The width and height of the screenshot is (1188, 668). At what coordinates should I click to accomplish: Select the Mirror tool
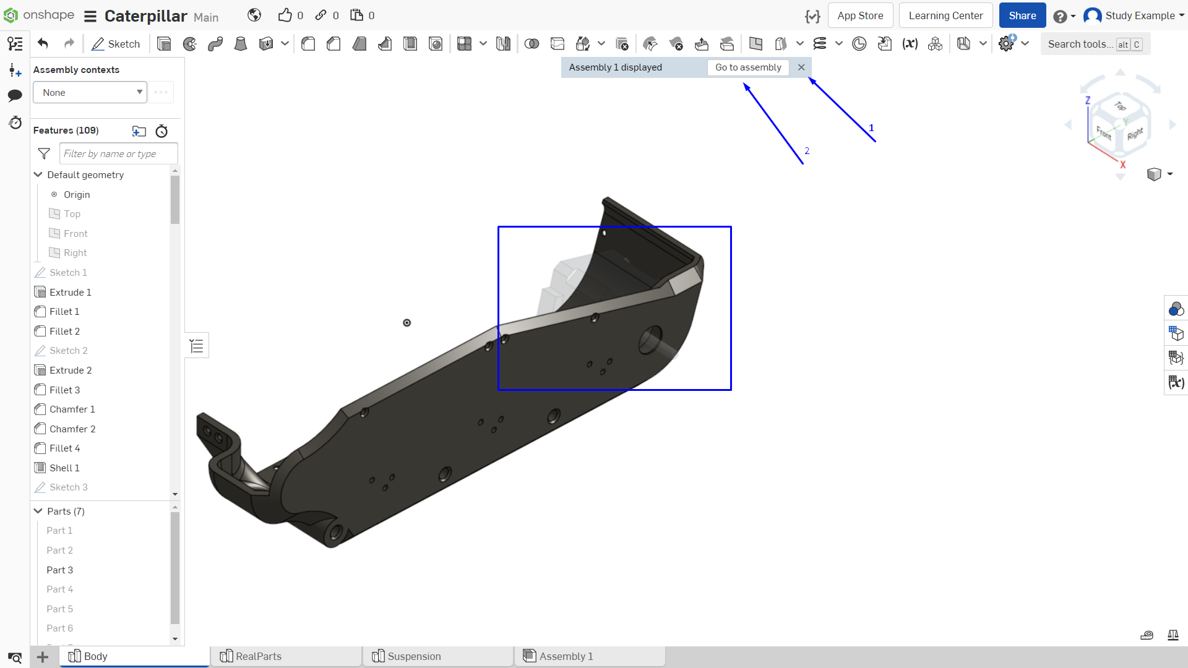(x=504, y=44)
